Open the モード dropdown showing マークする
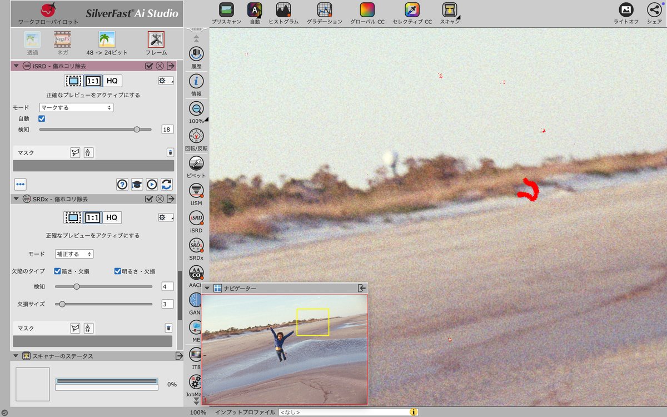 [76, 107]
